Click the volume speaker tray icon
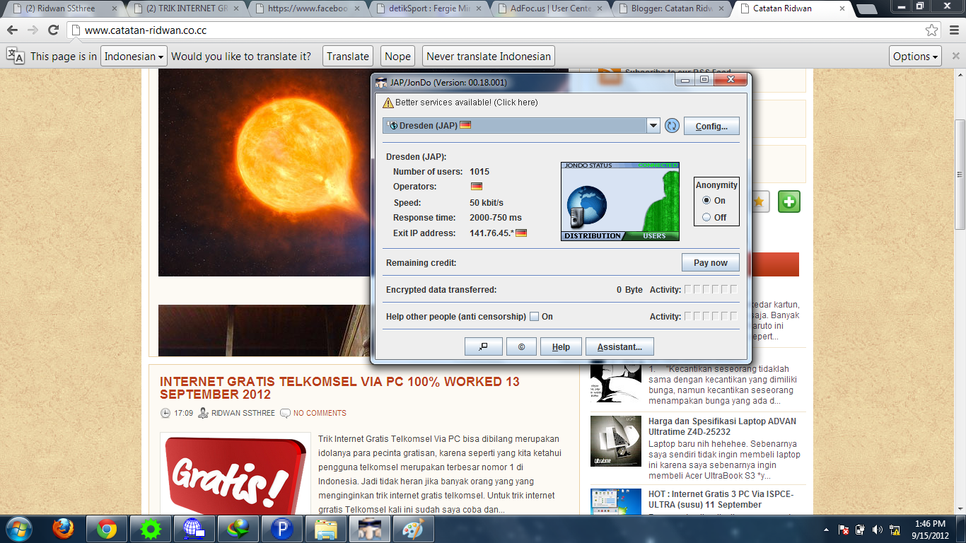Screen dimensions: 966x543 click(x=878, y=530)
